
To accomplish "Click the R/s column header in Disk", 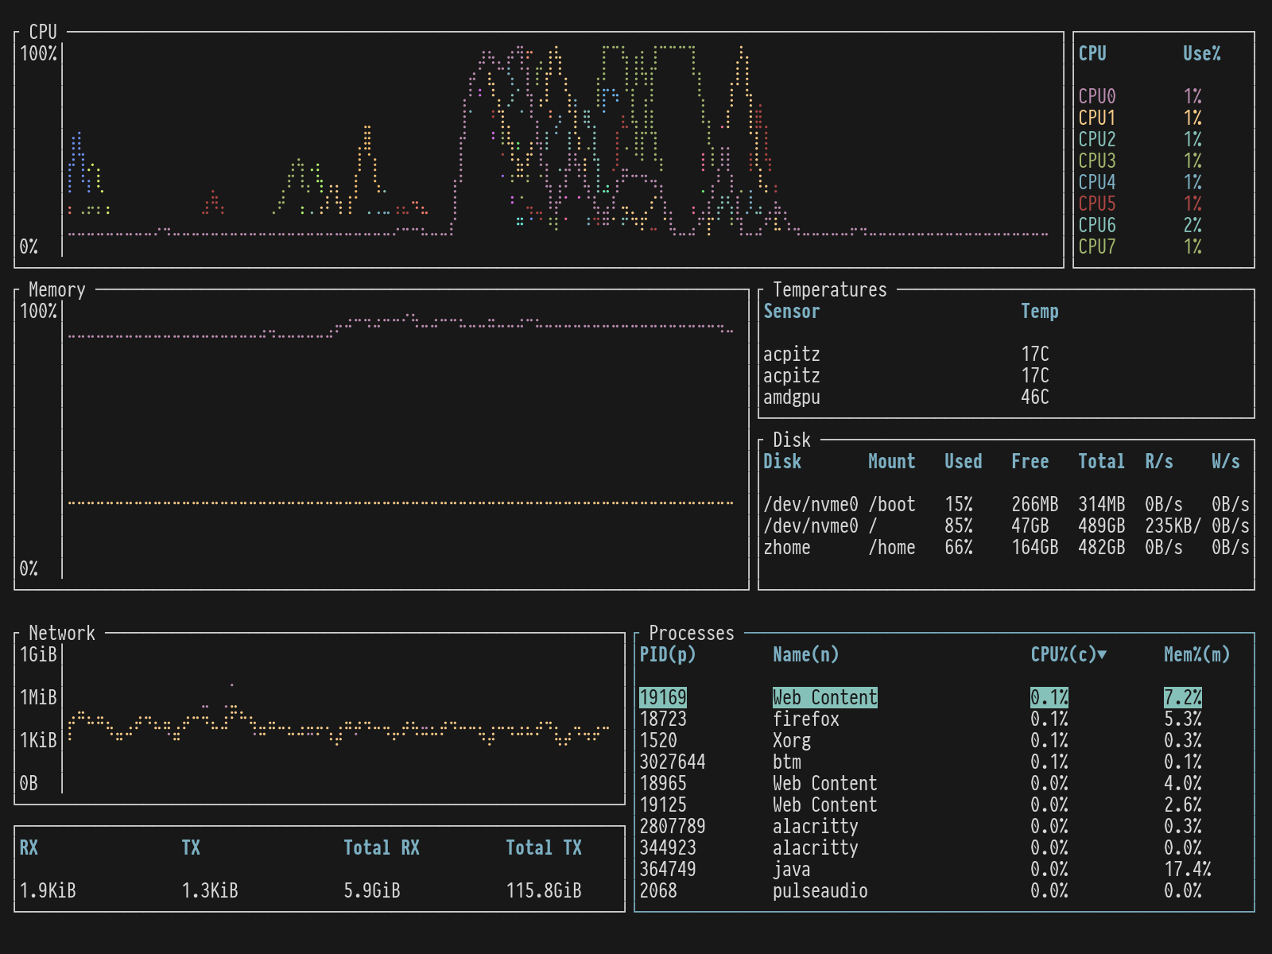I will click(x=1159, y=461).
